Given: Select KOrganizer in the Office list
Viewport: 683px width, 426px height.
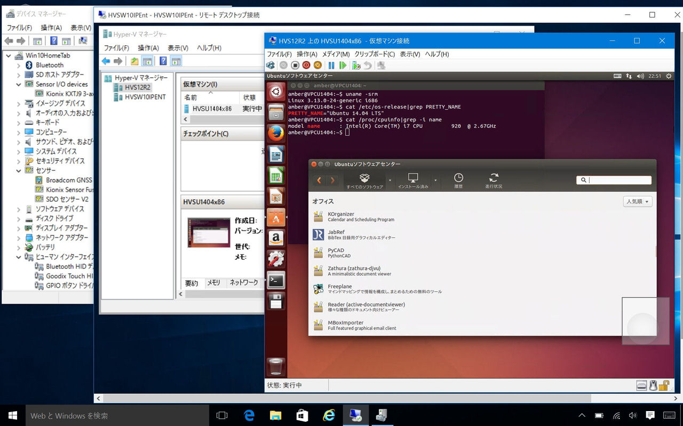Looking at the screenshot, I should pyautogui.click(x=482, y=216).
